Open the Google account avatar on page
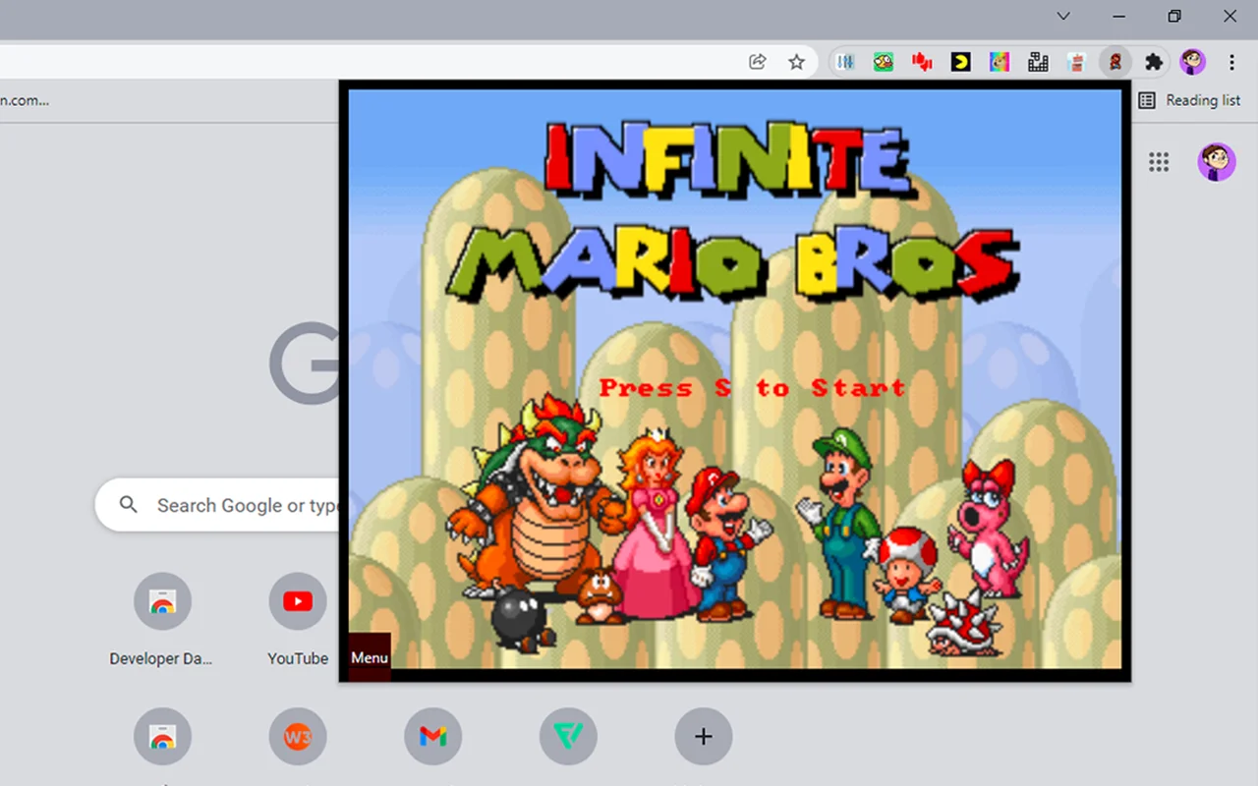1258x786 pixels. pyautogui.click(x=1217, y=162)
